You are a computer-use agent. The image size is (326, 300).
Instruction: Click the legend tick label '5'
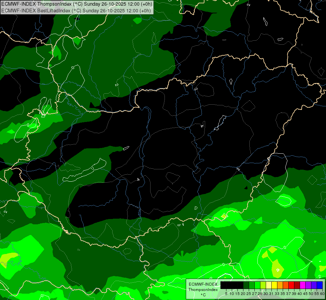[226, 294]
